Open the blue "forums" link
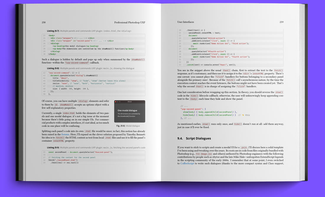This screenshot has height=197, width=325. pyautogui.click(x=65, y=135)
